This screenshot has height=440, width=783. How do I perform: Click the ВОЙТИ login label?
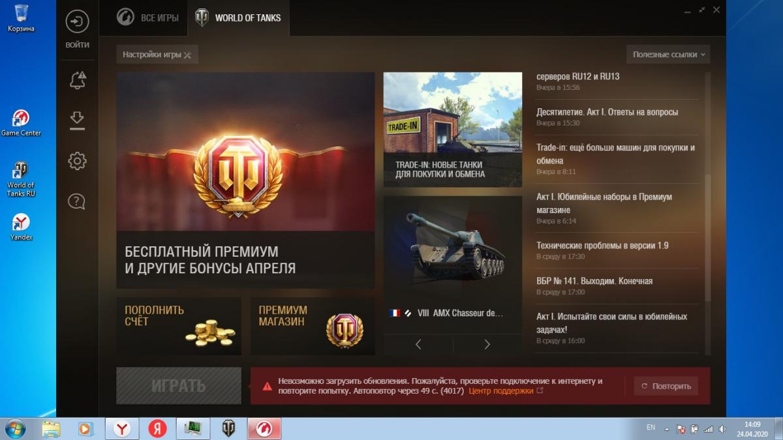(77, 45)
